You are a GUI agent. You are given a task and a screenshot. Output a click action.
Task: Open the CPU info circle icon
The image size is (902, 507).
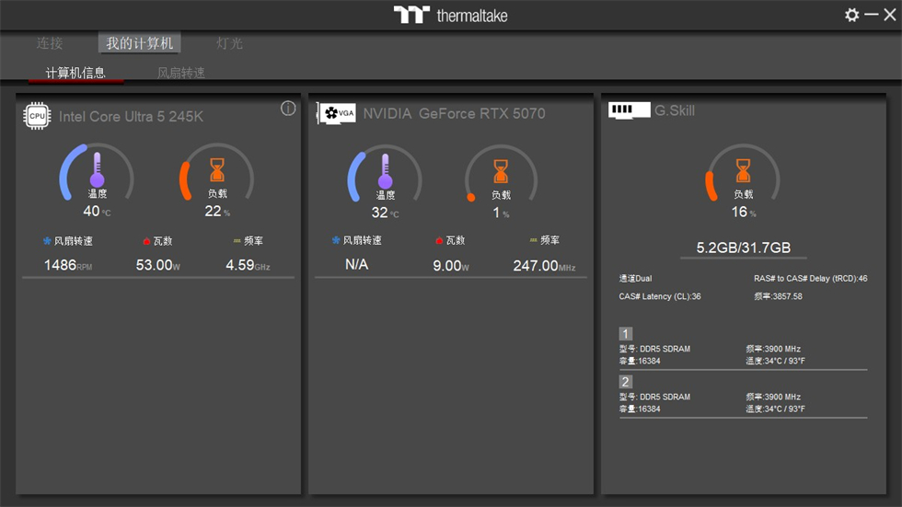click(288, 108)
